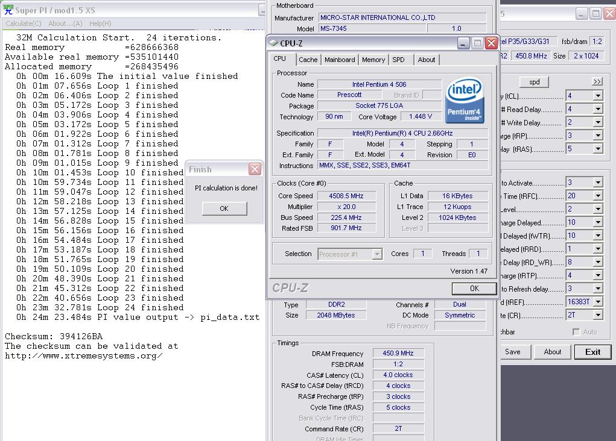Click the Package value Socket 775 LGA

click(379, 105)
